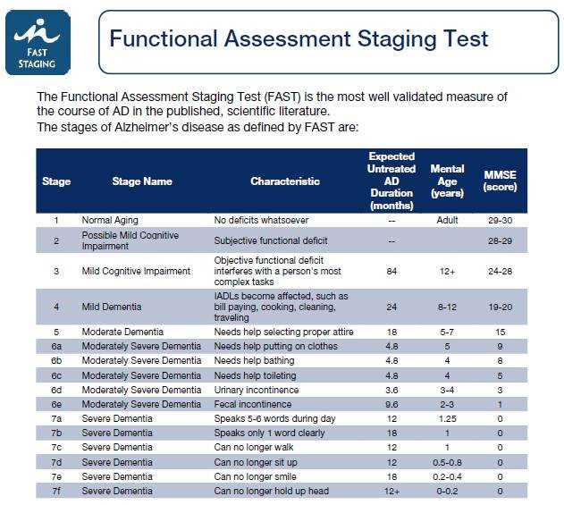Select 'Can no longer hold up head' cell
The image size is (564, 505).
[272, 491]
